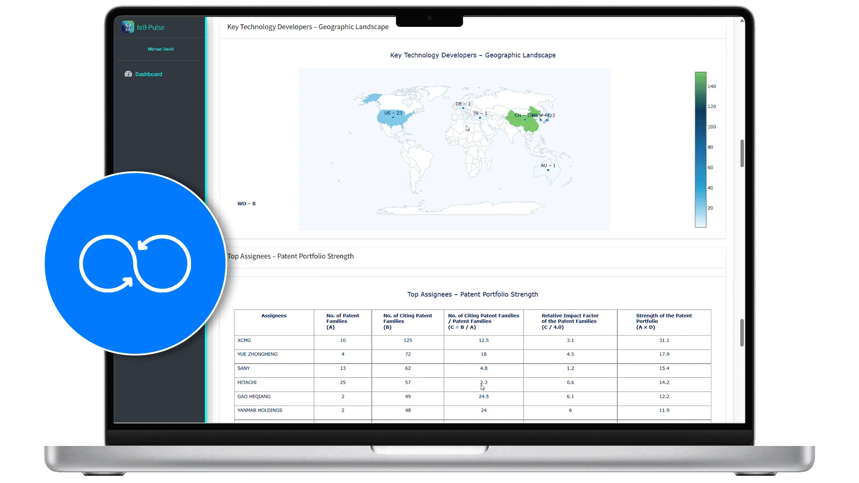Click the IeB Pulse logo icon
This screenshot has width=859, height=483.
[x=128, y=27]
